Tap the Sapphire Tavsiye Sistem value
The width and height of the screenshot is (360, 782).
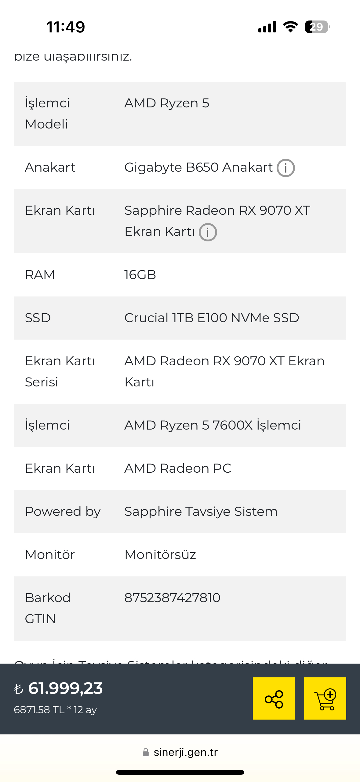point(201,512)
